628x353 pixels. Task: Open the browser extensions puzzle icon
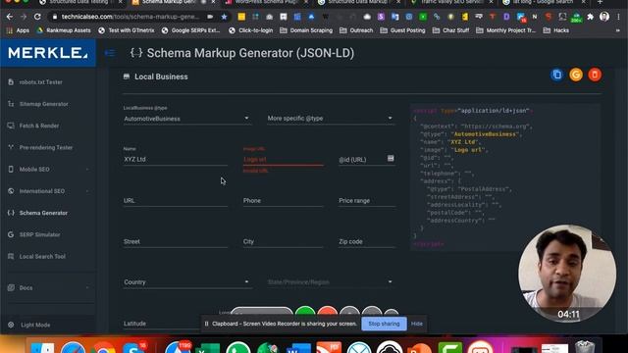[x=590, y=17]
